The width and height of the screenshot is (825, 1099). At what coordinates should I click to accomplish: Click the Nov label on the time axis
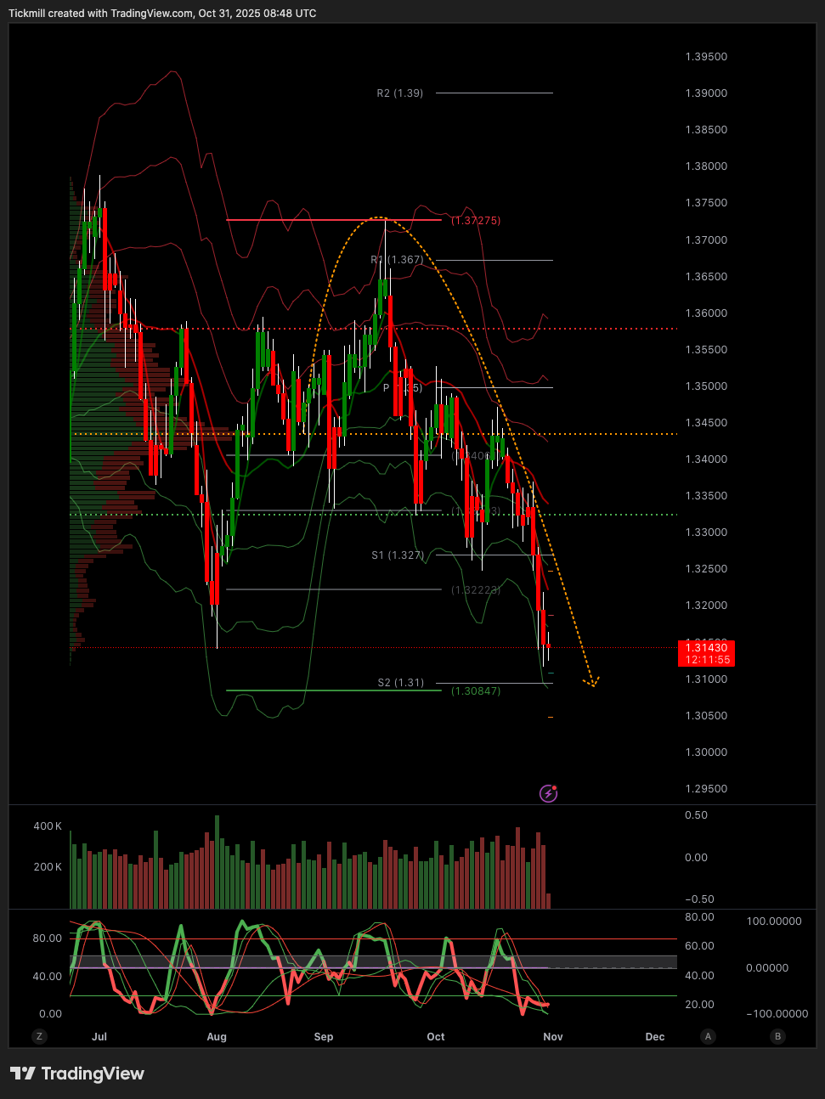(x=553, y=1037)
